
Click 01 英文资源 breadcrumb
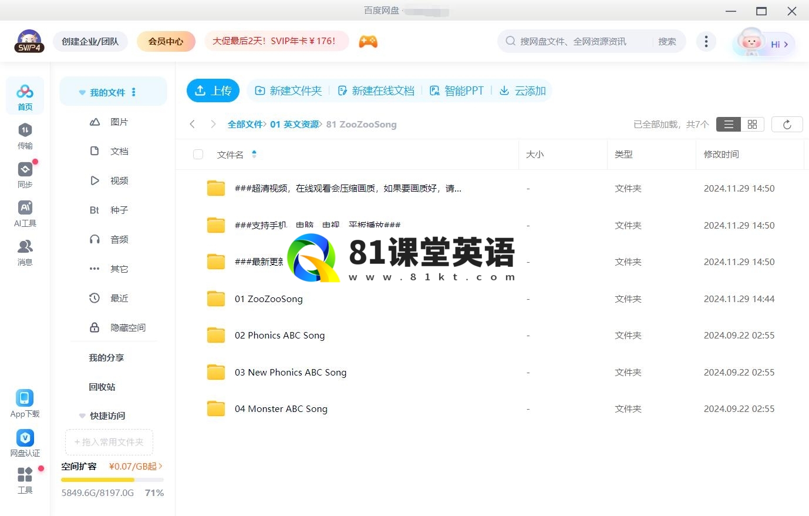(x=294, y=124)
